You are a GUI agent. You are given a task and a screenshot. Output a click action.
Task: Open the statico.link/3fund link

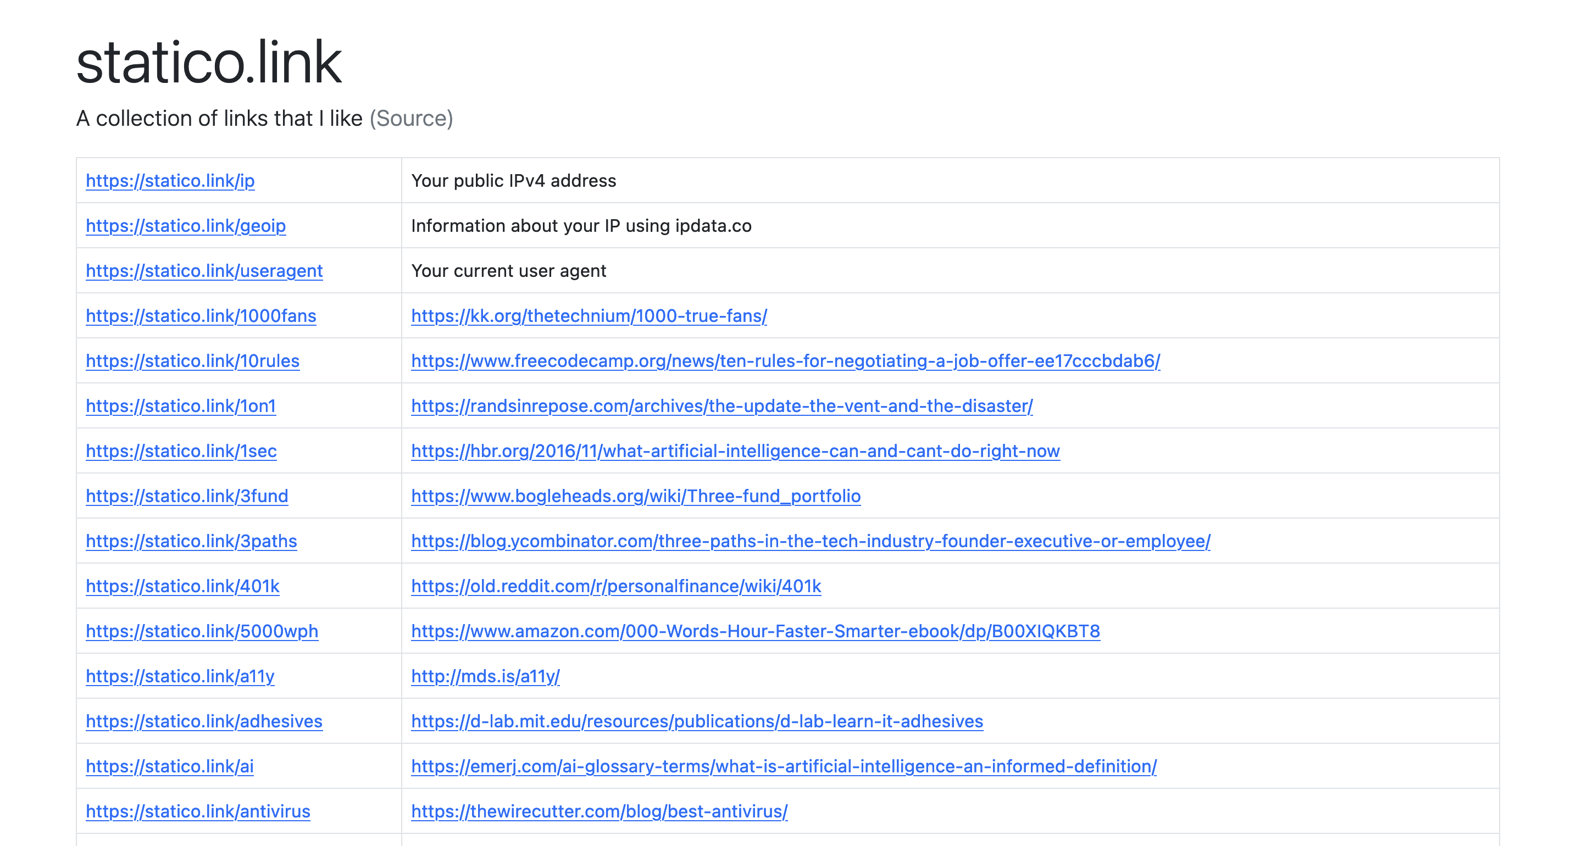(x=187, y=496)
